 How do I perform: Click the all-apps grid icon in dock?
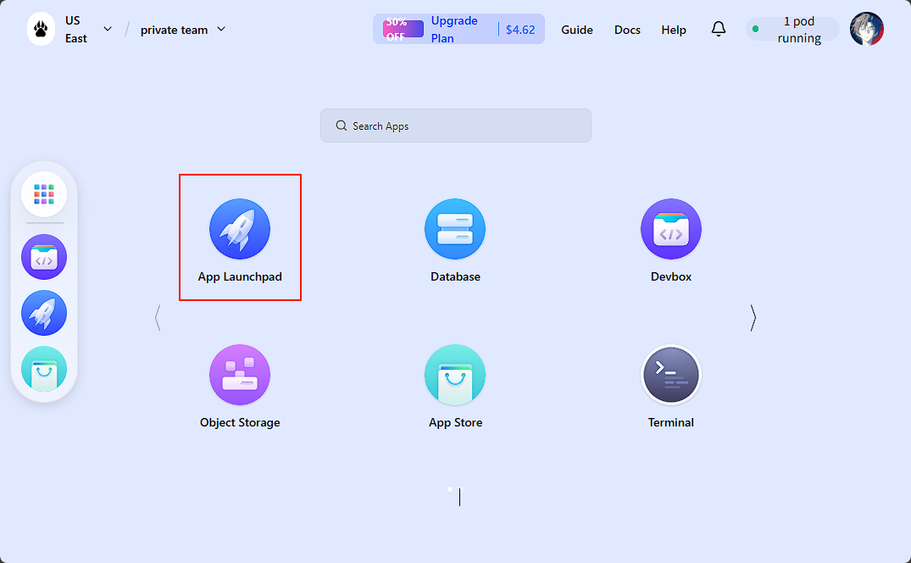click(44, 194)
